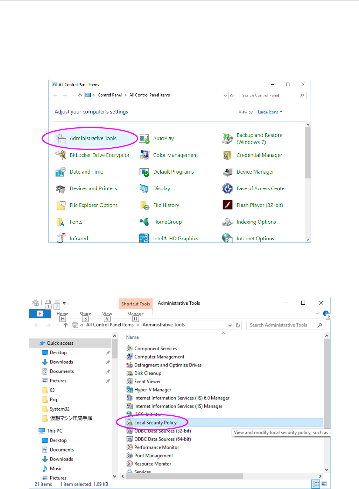Open Default Programs
The width and height of the screenshot is (359, 489).
pos(167,172)
